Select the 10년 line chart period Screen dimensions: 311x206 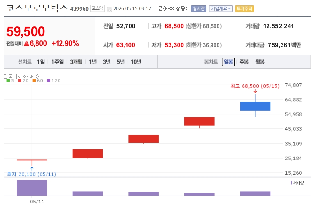pyautogui.click(x=136, y=62)
